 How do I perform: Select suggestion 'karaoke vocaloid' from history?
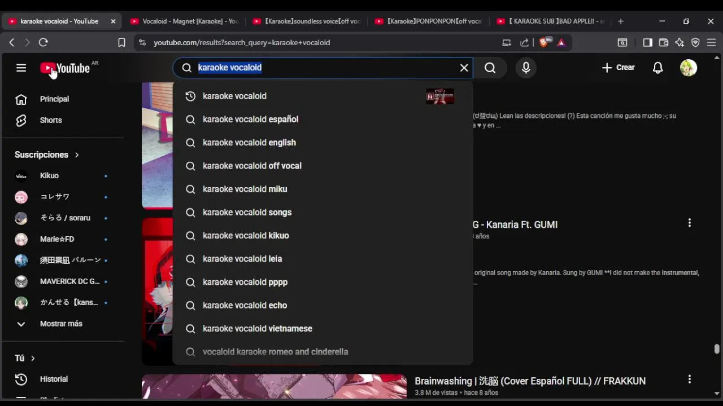323,96
